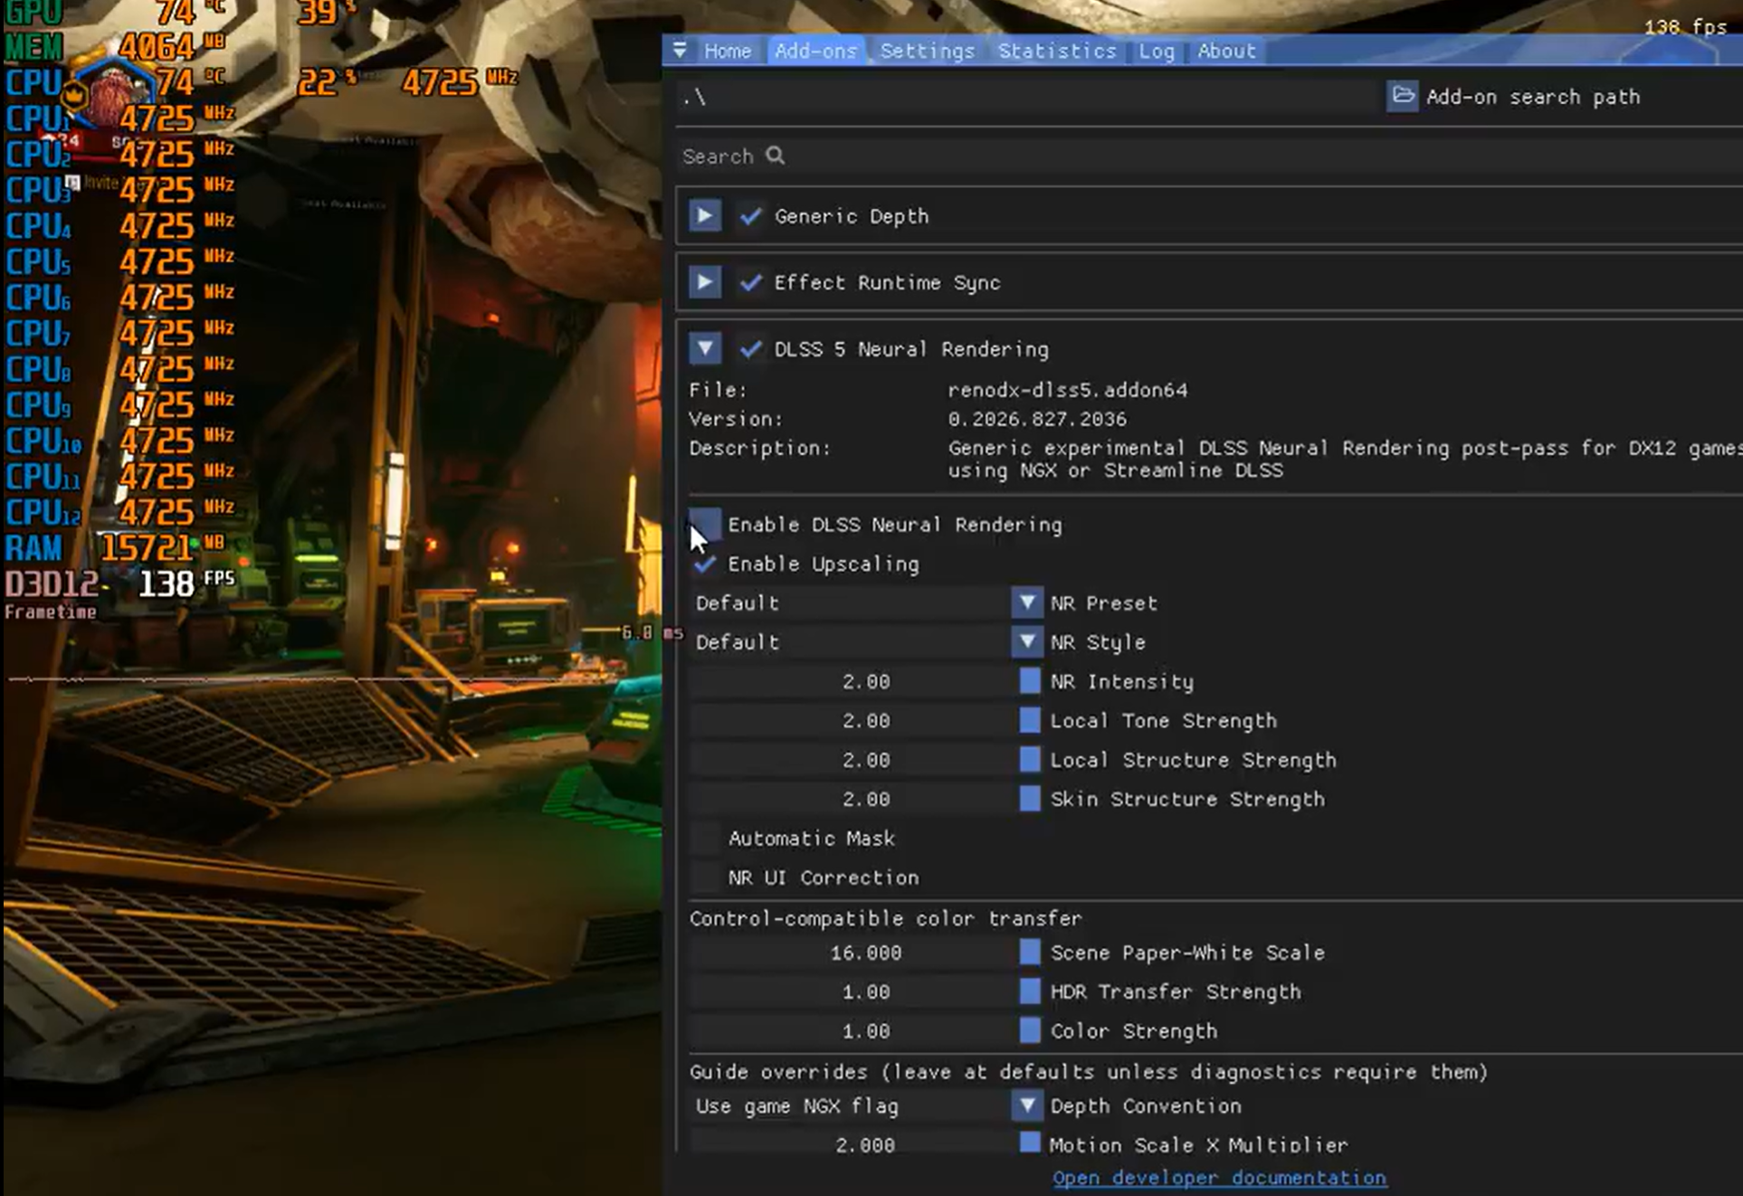Click the Local Structure Strength slider
1743x1196 pixels.
click(866, 760)
